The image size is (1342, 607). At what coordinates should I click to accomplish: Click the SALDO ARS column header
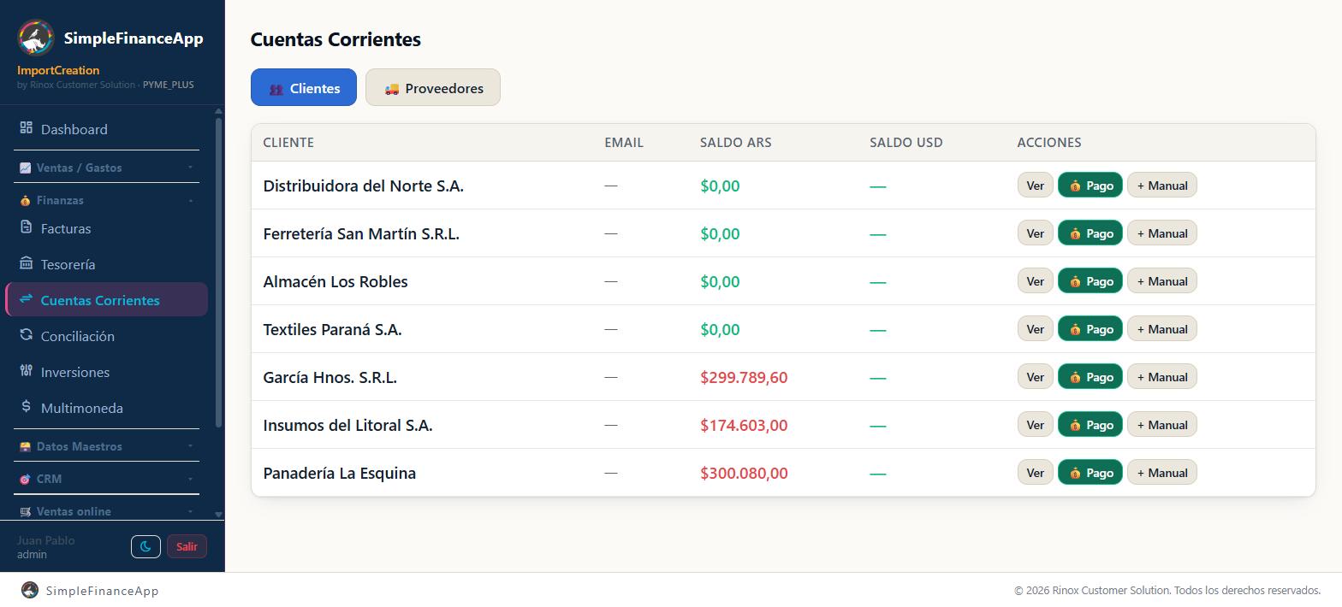(736, 142)
